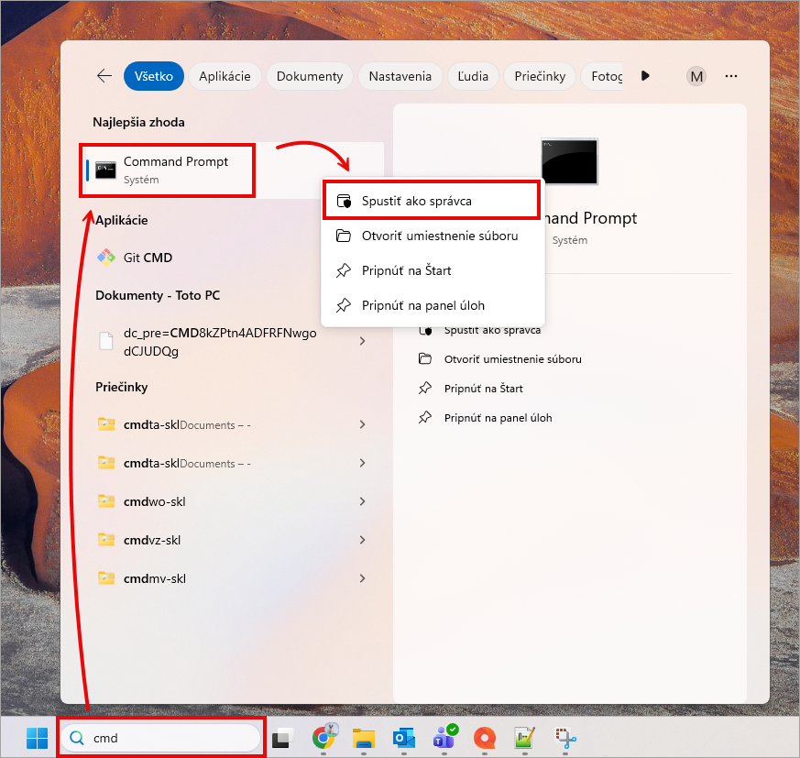
Task: Click the Task View taskbar icon
Action: (282, 738)
